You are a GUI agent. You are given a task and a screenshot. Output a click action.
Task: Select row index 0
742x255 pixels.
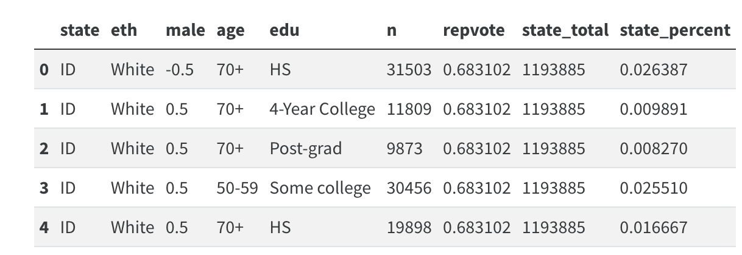point(44,70)
